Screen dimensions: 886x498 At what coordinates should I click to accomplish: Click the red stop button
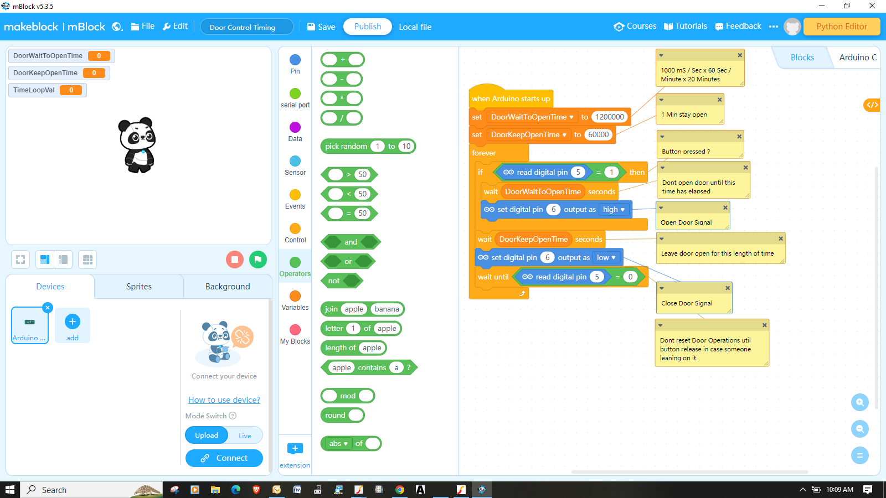pos(235,259)
